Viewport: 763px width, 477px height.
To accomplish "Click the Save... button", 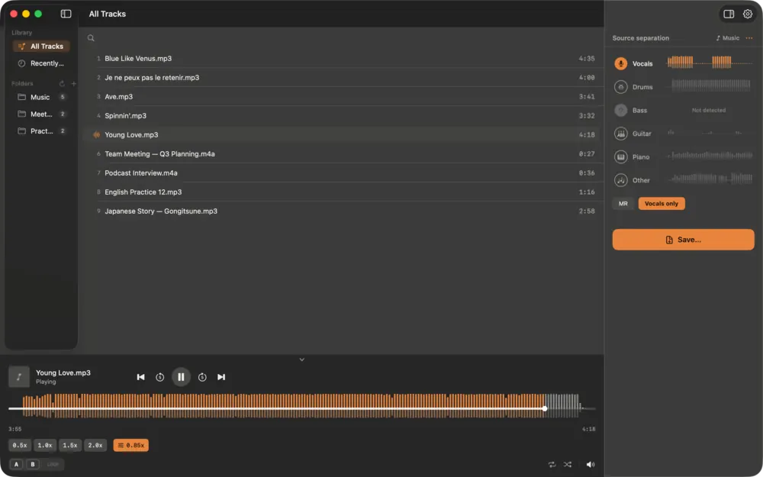I will [683, 240].
